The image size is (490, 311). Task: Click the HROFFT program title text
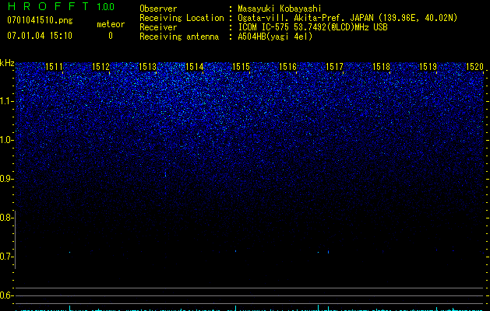tap(48, 6)
